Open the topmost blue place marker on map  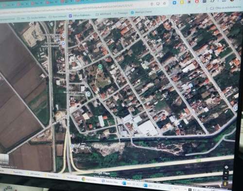[64, 35]
